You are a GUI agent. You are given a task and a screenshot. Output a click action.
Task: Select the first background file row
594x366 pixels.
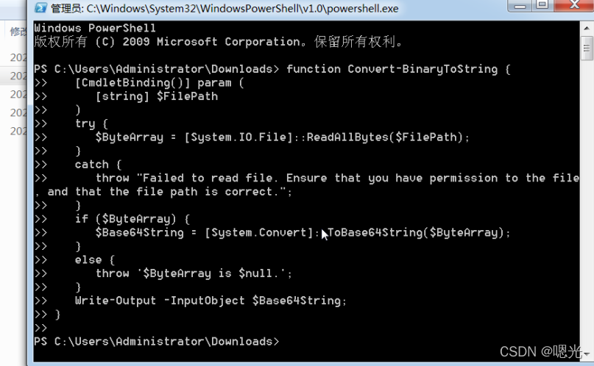[16, 57]
